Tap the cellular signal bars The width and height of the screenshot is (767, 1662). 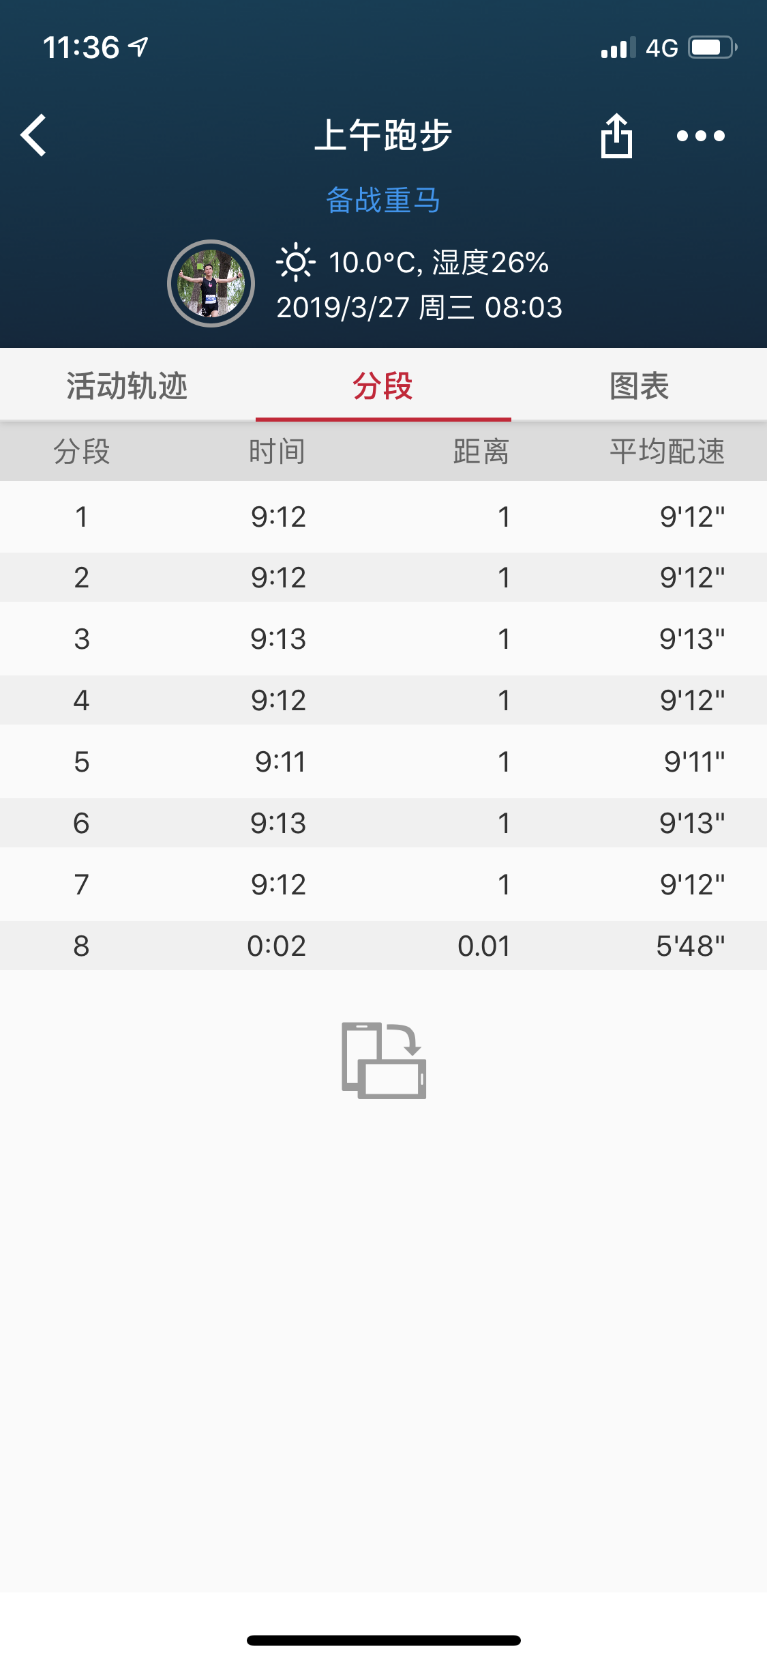[x=618, y=48]
